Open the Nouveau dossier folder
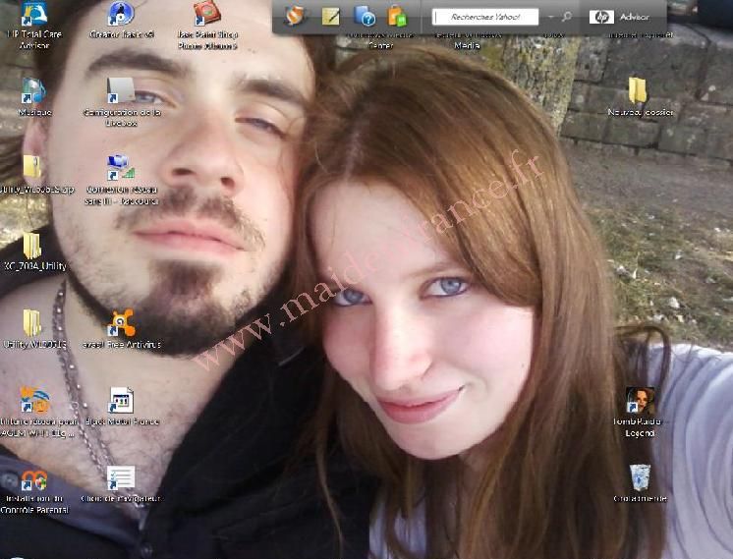 pyautogui.click(x=639, y=91)
